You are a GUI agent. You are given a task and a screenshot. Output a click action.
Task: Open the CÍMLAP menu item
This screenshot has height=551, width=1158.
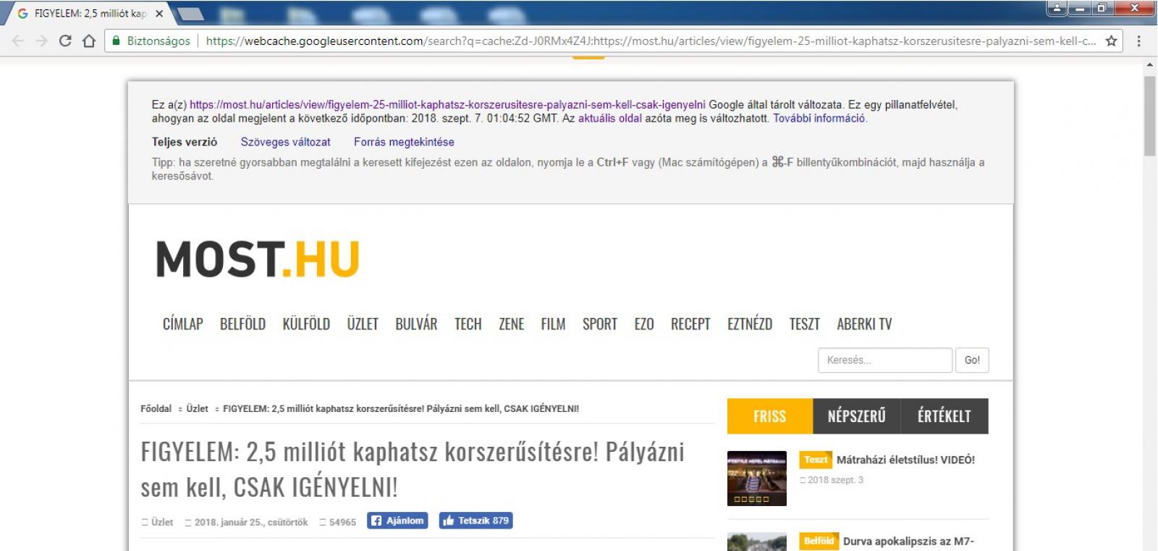click(x=182, y=324)
